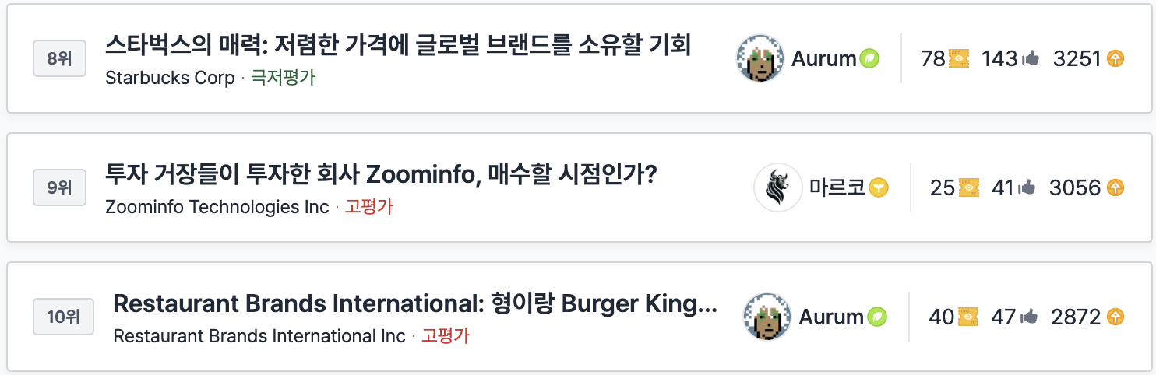The image size is (1156, 375).
Task: Click Aurum's avatar on the Restaurant Brands post
Action: pos(767,317)
